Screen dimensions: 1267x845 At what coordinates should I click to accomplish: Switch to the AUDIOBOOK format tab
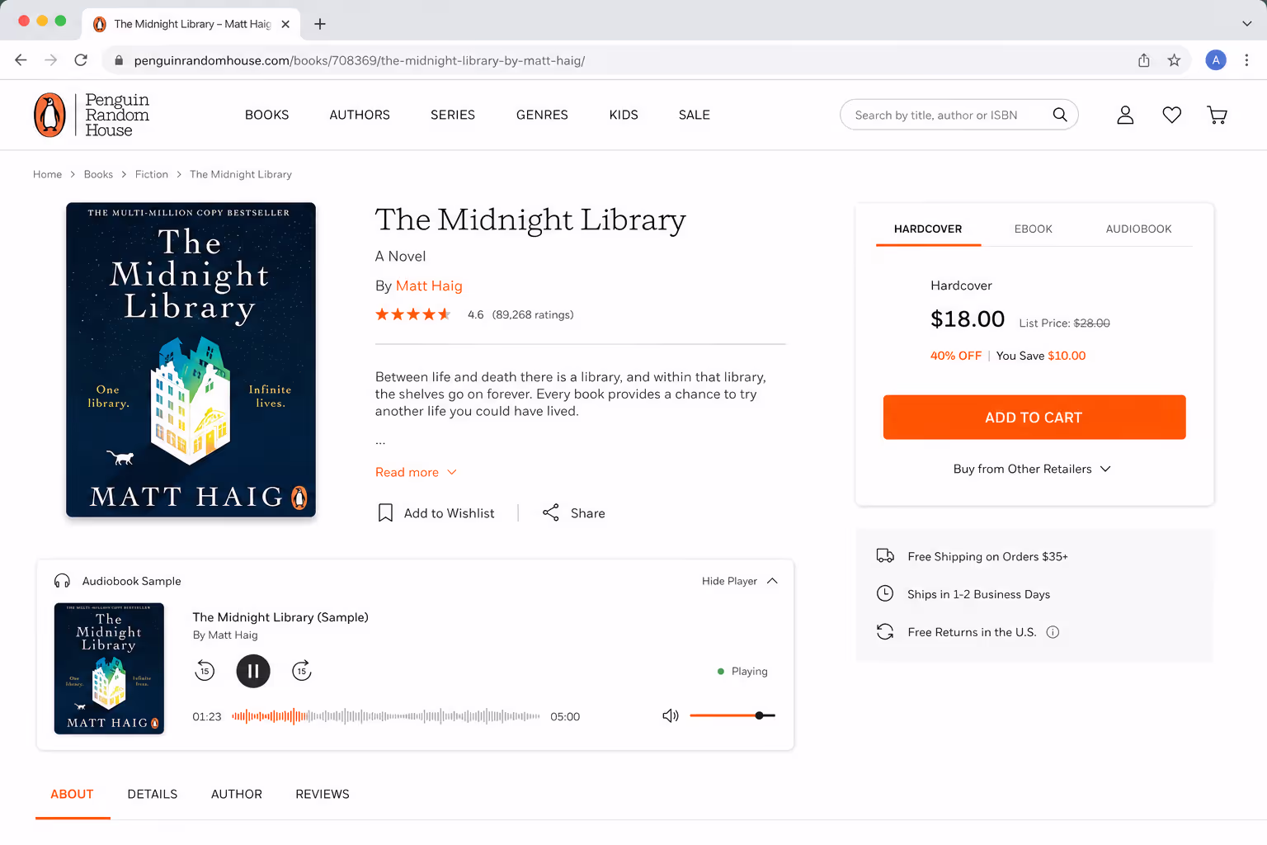pos(1138,229)
